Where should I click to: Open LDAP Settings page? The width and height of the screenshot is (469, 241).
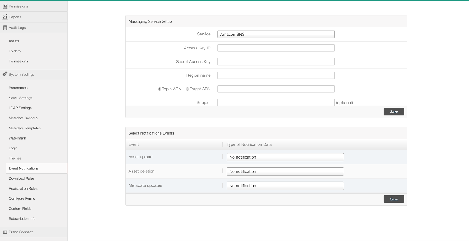point(20,108)
